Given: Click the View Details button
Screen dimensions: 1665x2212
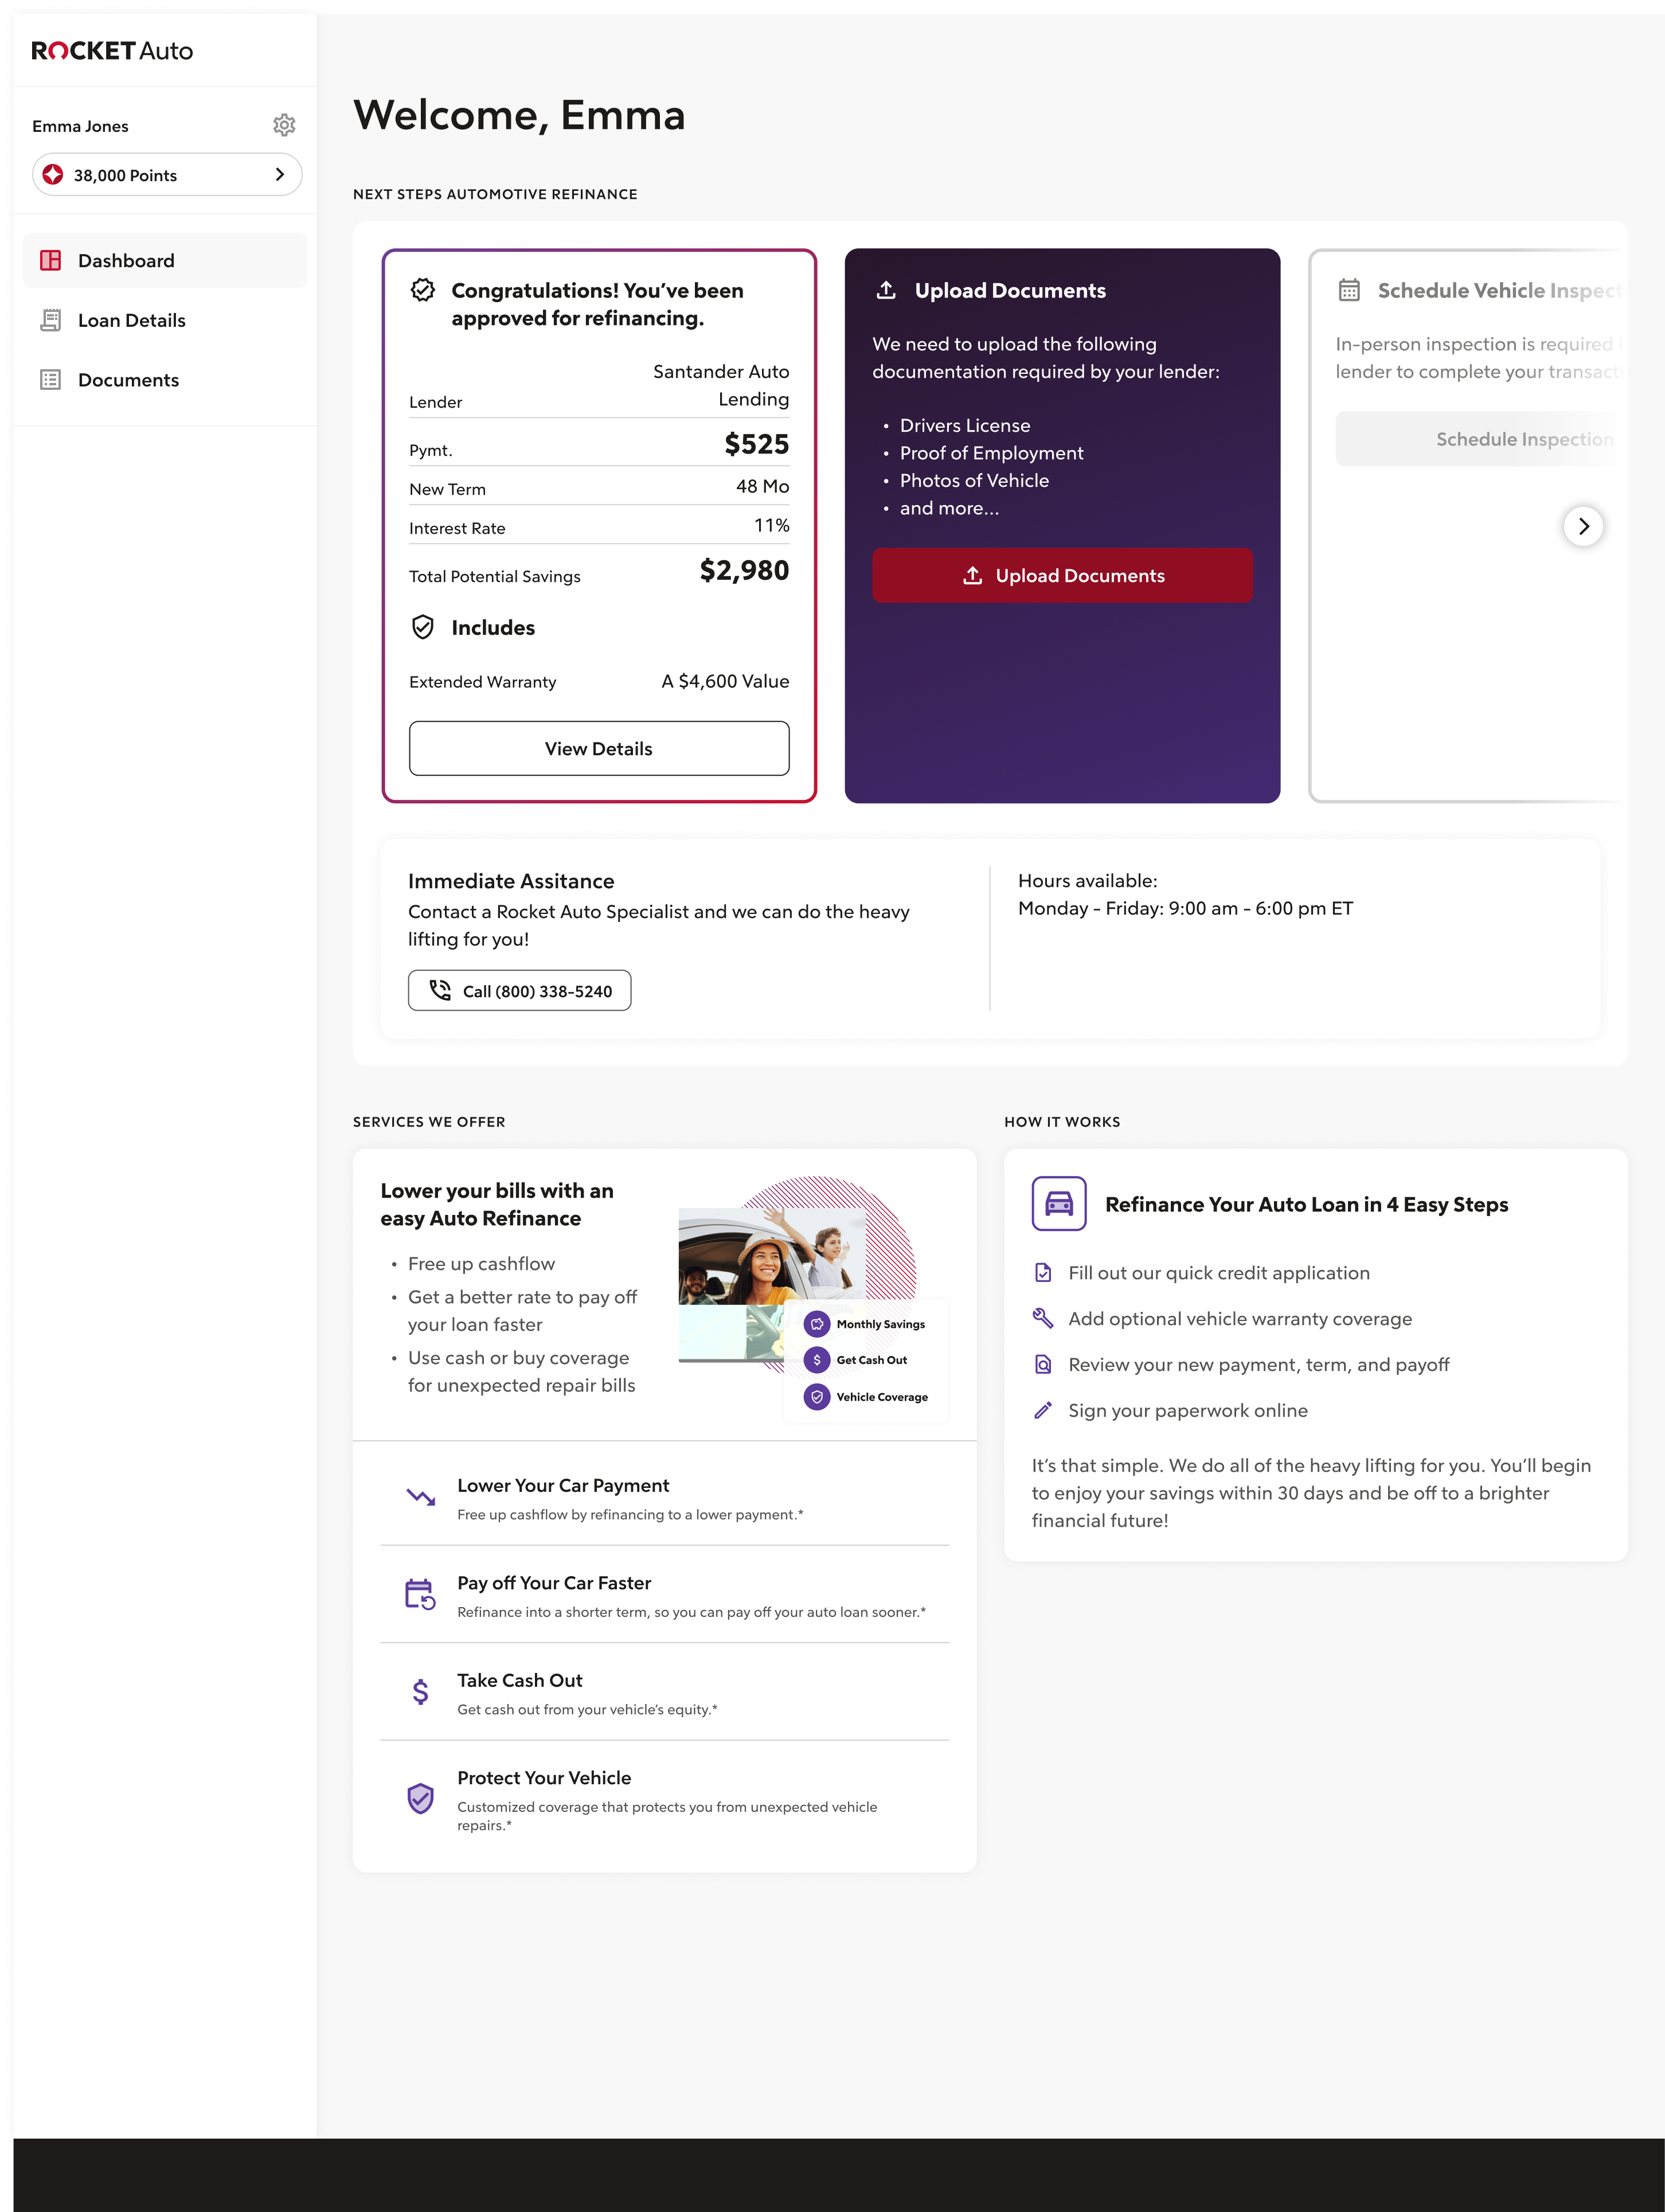Looking at the screenshot, I should 599,749.
